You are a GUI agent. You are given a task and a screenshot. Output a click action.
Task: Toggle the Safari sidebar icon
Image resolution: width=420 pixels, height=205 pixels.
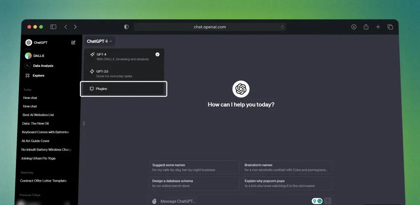point(53,27)
